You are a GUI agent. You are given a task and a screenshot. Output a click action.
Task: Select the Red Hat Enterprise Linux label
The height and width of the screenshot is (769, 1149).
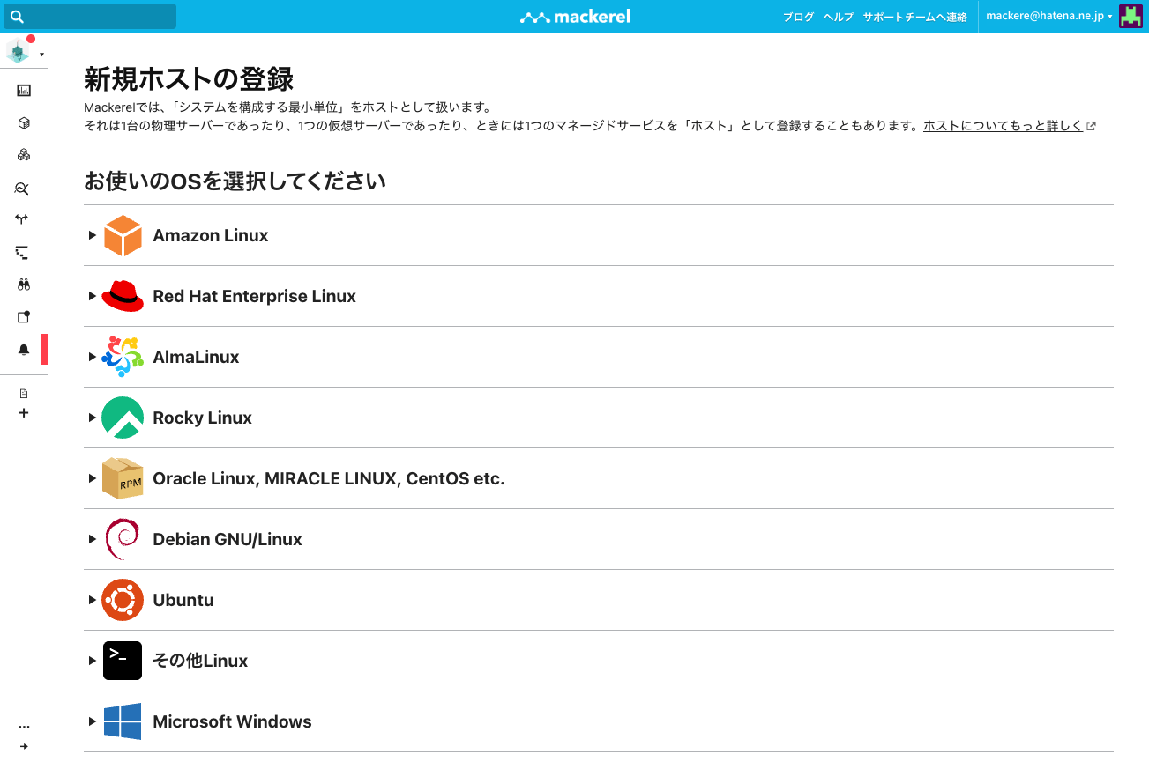pyautogui.click(x=255, y=296)
